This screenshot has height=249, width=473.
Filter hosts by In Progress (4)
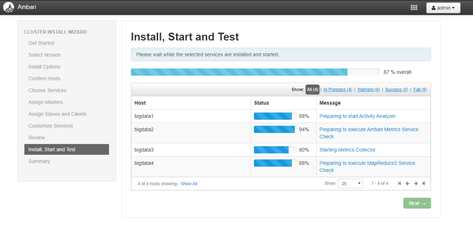[x=338, y=90]
